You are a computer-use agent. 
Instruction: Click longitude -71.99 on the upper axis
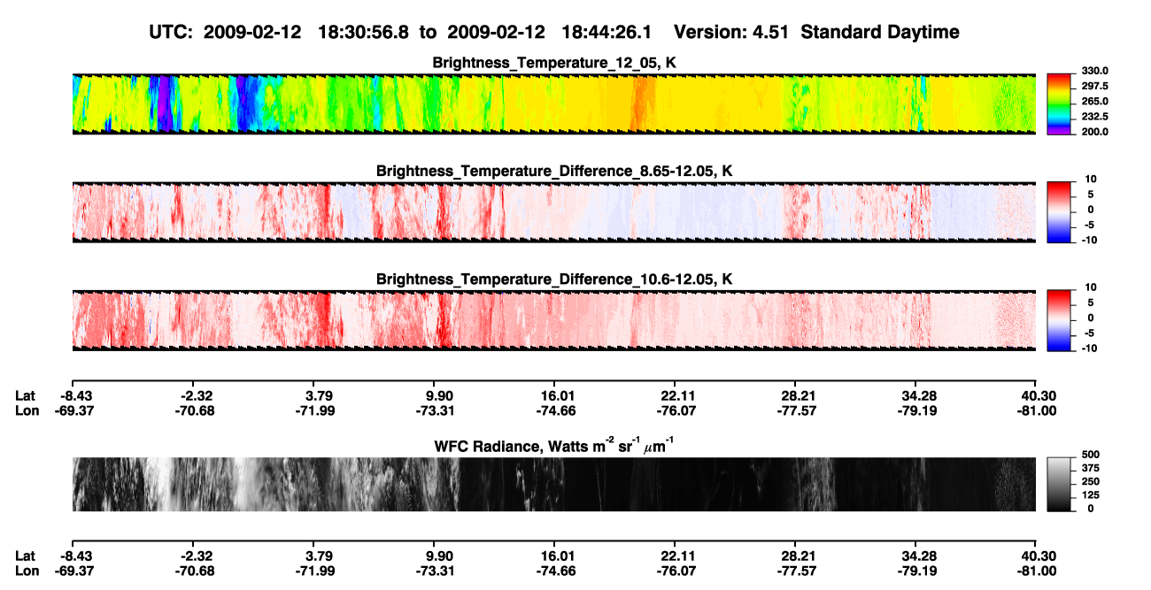pyautogui.click(x=317, y=410)
